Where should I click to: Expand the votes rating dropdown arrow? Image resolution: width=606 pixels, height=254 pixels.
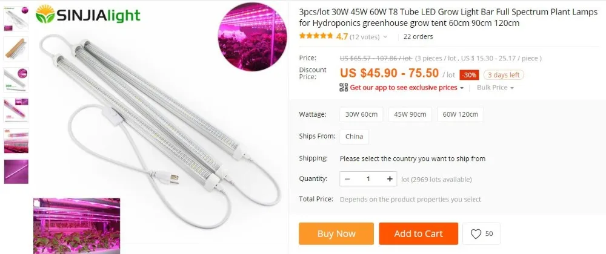point(385,37)
